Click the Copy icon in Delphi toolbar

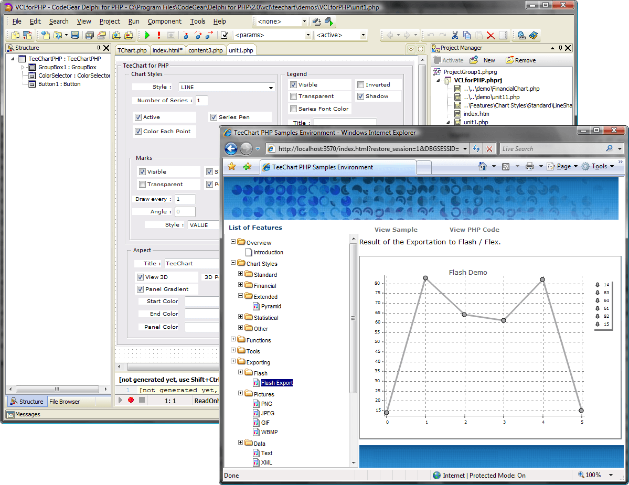[x=467, y=35]
